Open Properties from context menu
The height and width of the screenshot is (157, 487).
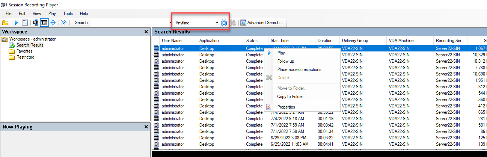click(x=302, y=107)
